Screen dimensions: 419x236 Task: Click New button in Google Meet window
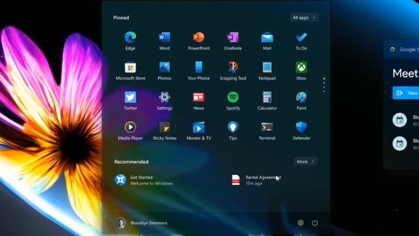406,93
